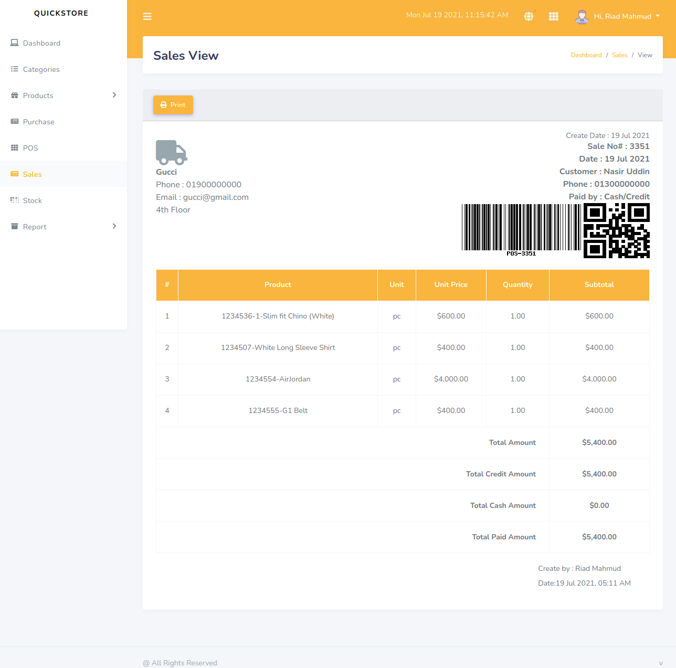
Task: Click the Total Paid Amount label
Action: tap(504, 537)
